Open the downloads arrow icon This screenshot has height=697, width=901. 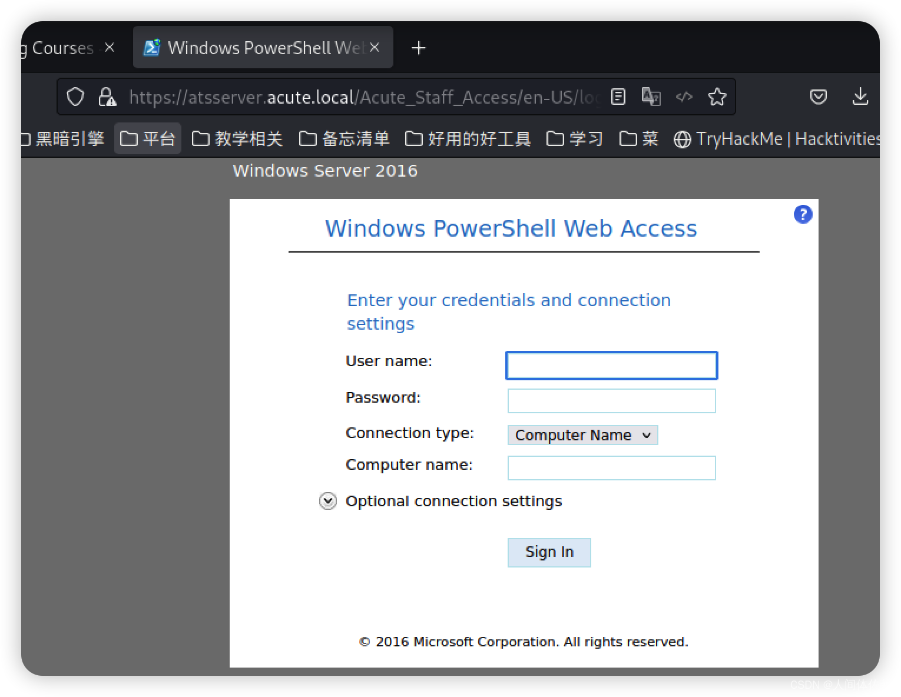click(860, 97)
